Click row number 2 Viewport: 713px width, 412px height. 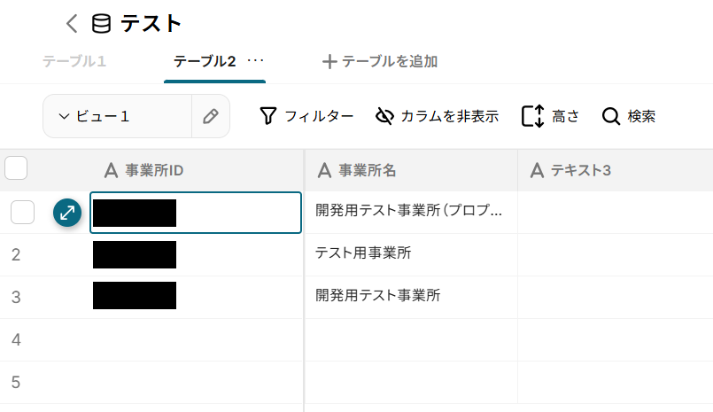pos(16,255)
